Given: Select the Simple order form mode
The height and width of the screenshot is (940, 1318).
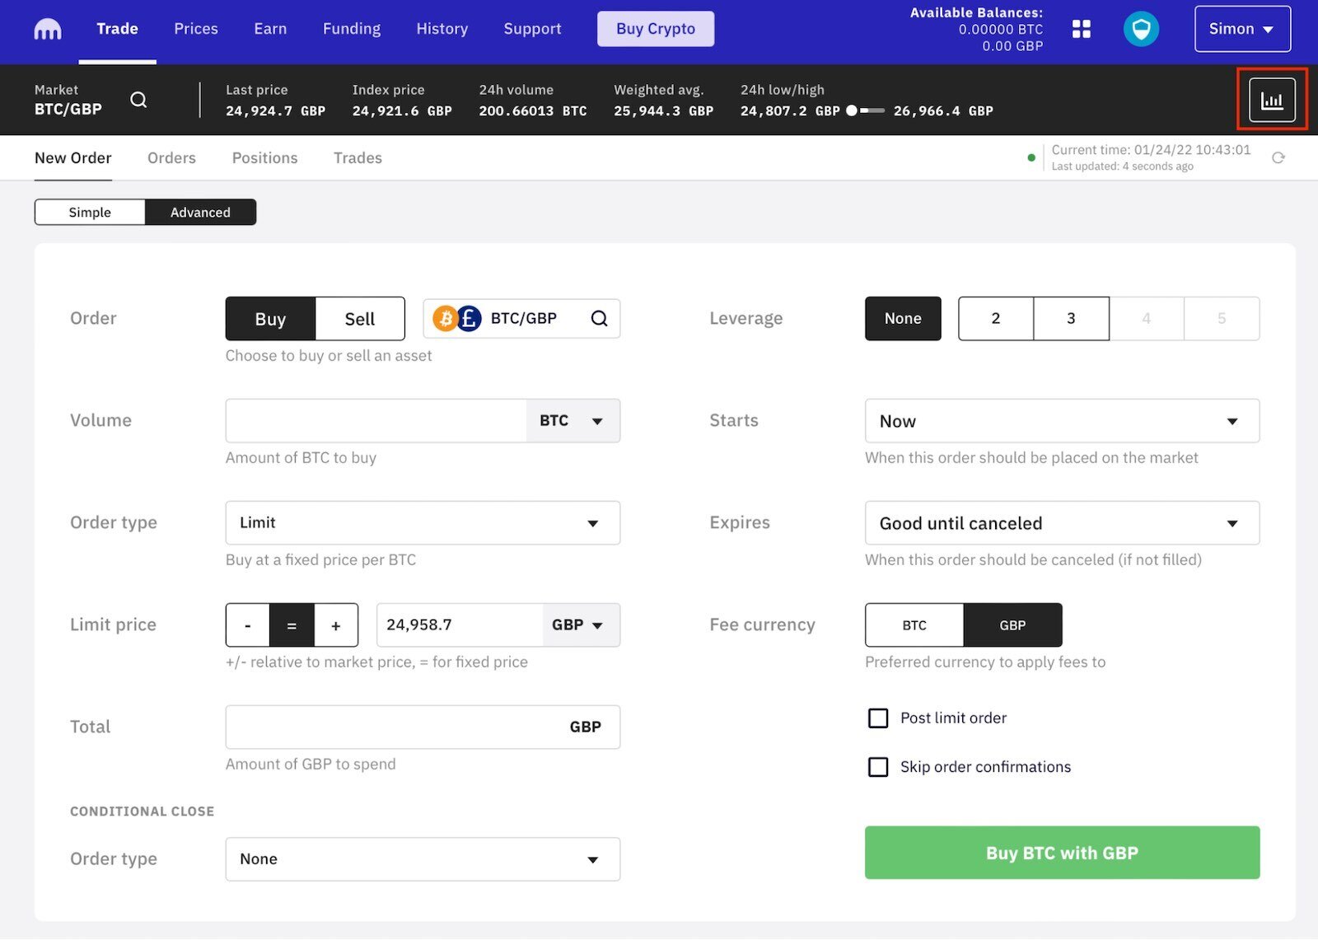Looking at the screenshot, I should pos(90,212).
